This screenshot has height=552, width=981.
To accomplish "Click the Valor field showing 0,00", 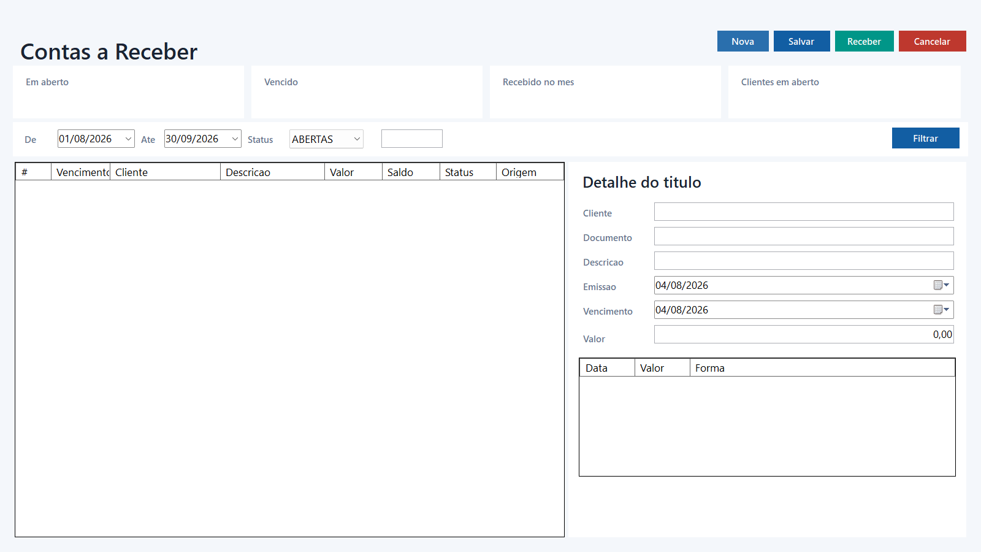I will coord(804,334).
